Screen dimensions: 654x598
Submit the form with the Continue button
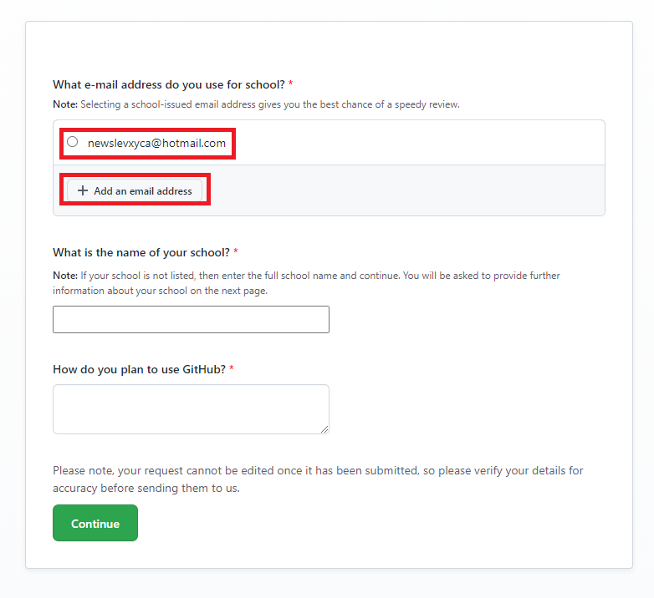pos(95,524)
